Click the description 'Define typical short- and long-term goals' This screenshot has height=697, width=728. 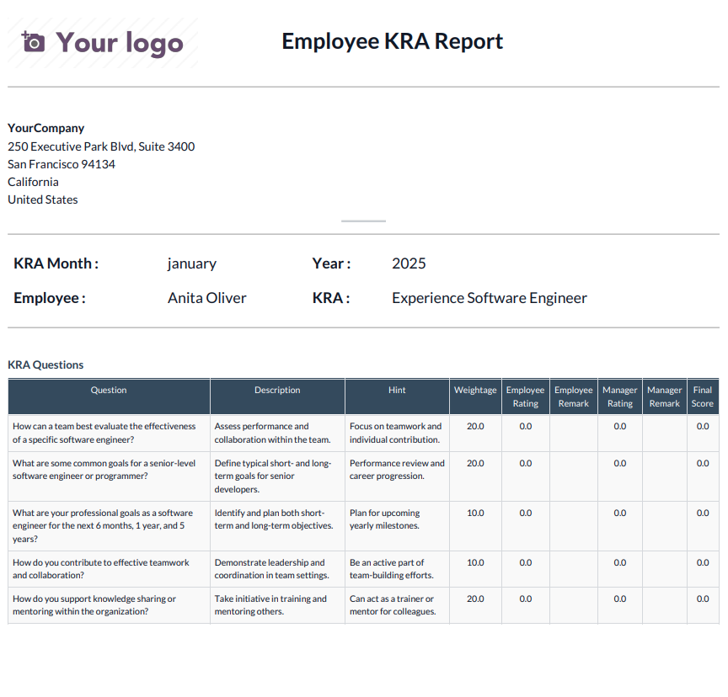coord(273,476)
